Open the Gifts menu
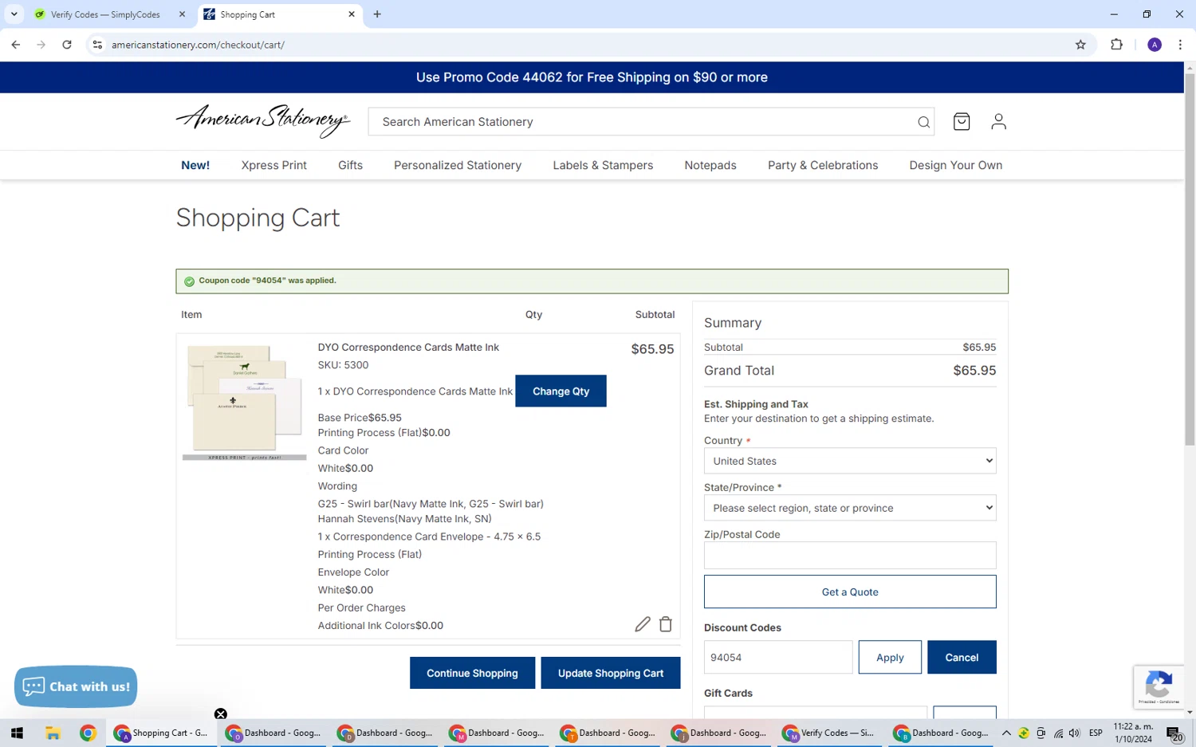 pyautogui.click(x=350, y=165)
